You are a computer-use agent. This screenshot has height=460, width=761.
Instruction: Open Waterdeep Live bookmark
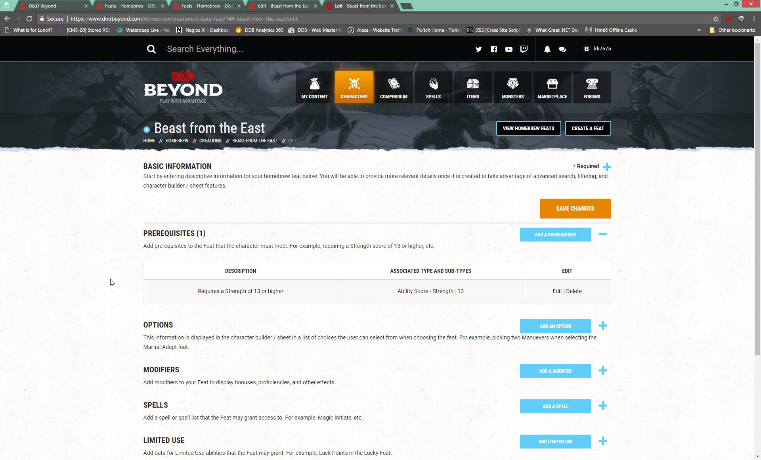[x=143, y=30]
